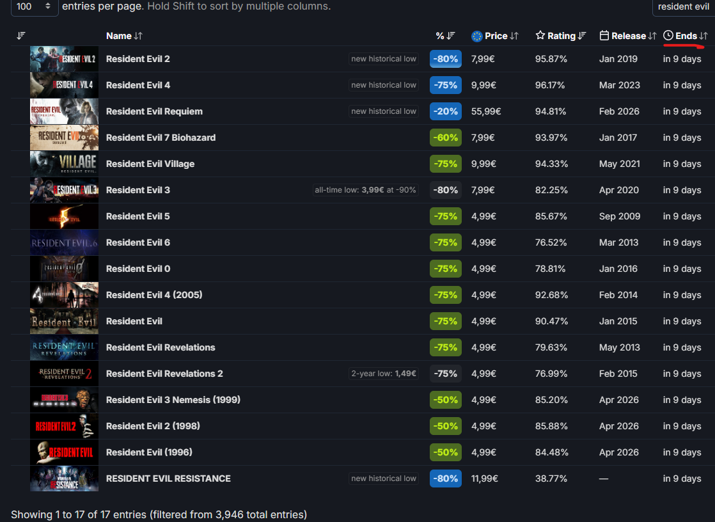The width and height of the screenshot is (715, 522).
Task: Click the -80% badge for Resident Evil 2
Action: (446, 59)
